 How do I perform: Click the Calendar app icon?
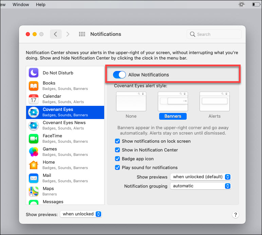pos(34,99)
